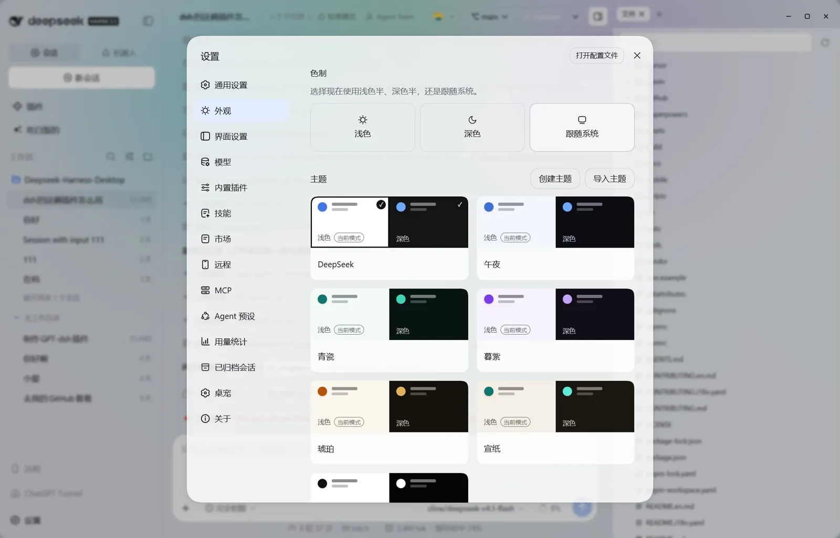Viewport: 840px width, 538px height.
Task: Select 宣纸 theme light preview
Action: pos(516,407)
